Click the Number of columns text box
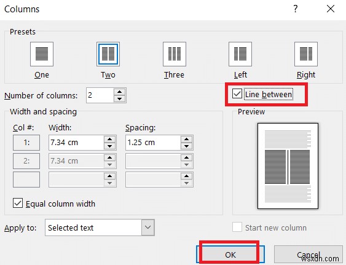The width and height of the screenshot is (346, 265). coord(100,95)
